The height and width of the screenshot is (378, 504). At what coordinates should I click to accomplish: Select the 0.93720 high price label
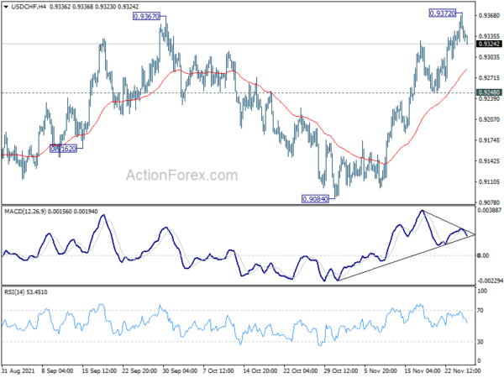tap(443, 13)
